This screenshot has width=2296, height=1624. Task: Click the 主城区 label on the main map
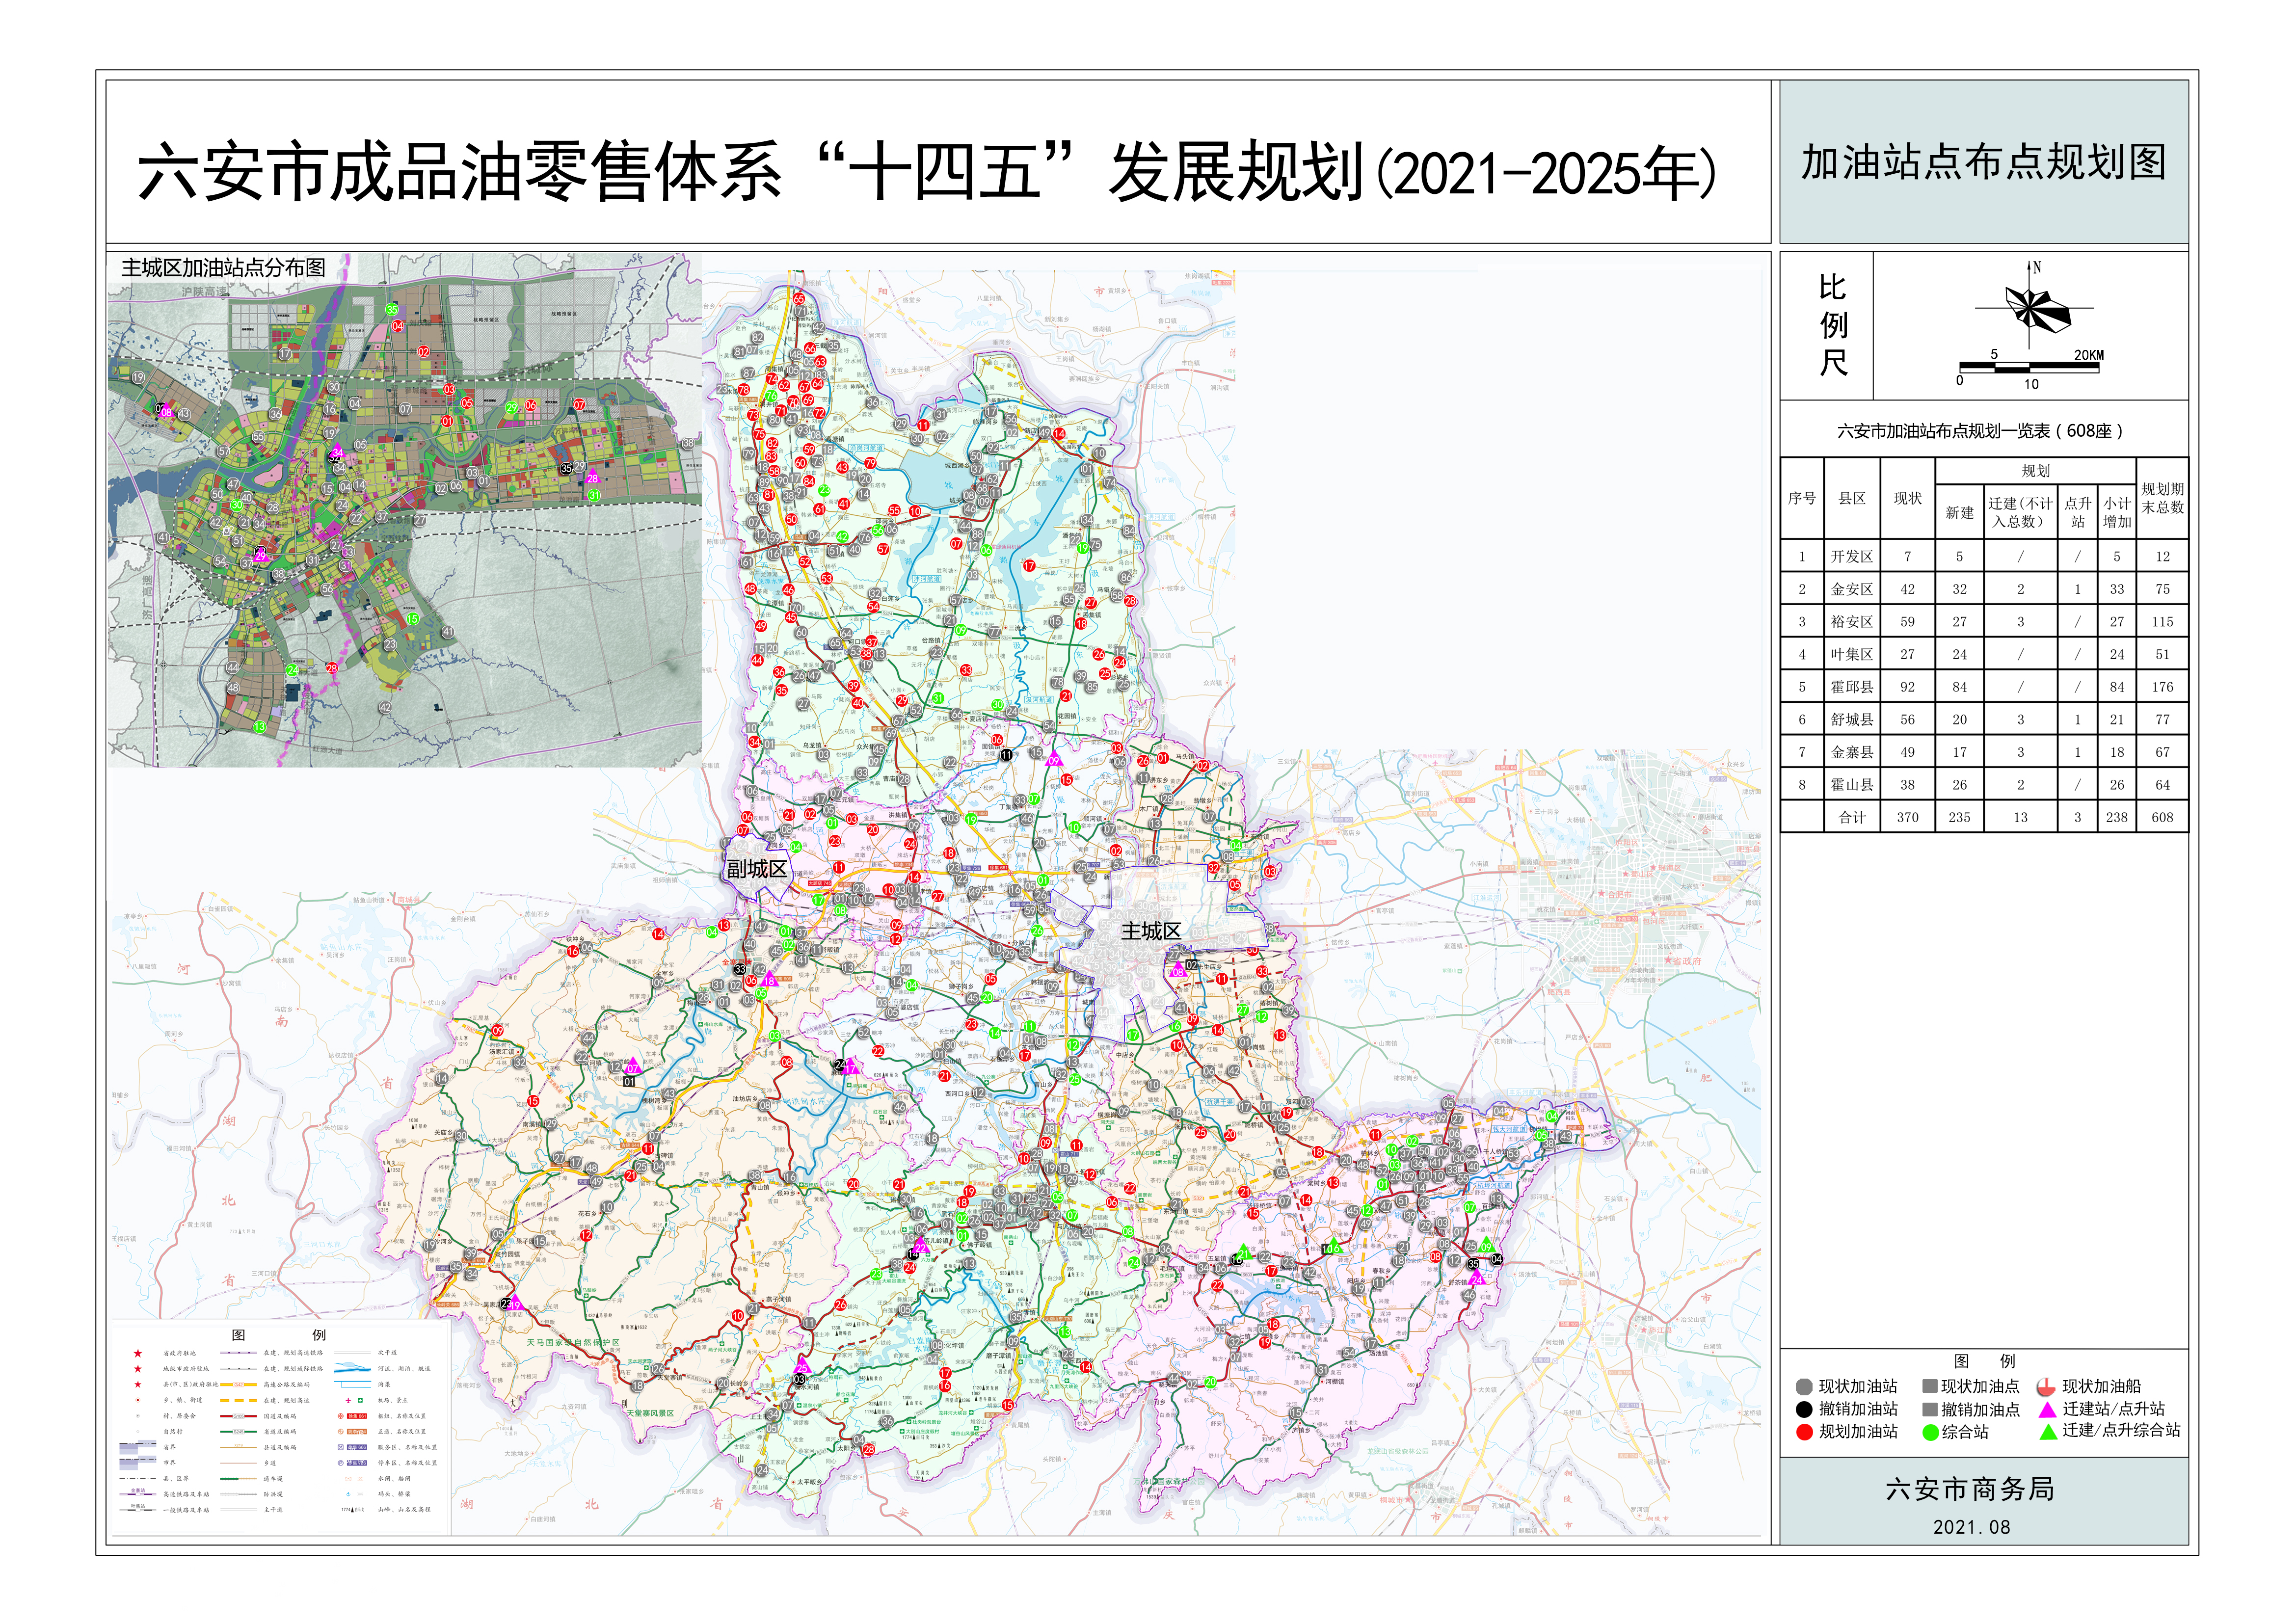click(1151, 931)
